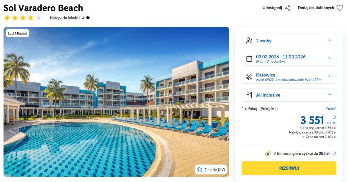Screen dimensions: 348x182
Task: Click the Last Minute! badge
Action: (18, 33)
